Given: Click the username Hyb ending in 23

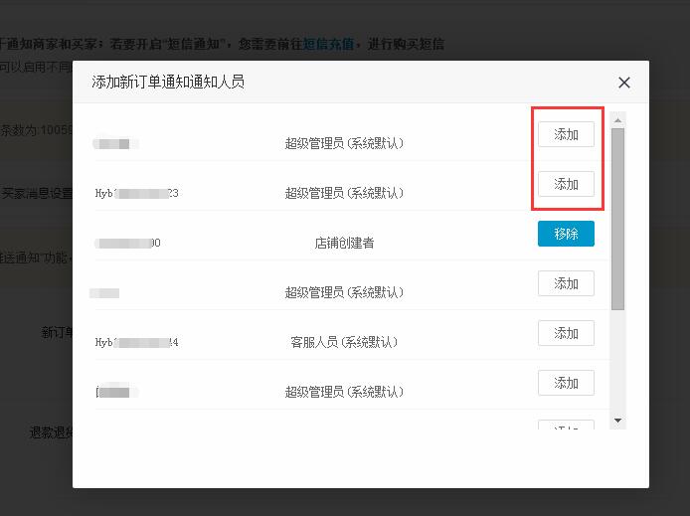Looking at the screenshot, I should click(137, 193).
